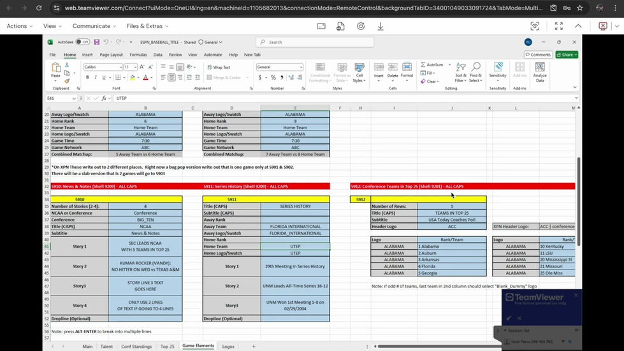Open Find & Select menu

coord(475,73)
